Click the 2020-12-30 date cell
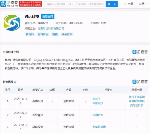The width and height of the screenshot is (150, 134). tap(21, 101)
